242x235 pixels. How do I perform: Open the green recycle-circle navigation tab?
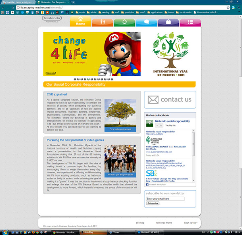coord(124,23)
